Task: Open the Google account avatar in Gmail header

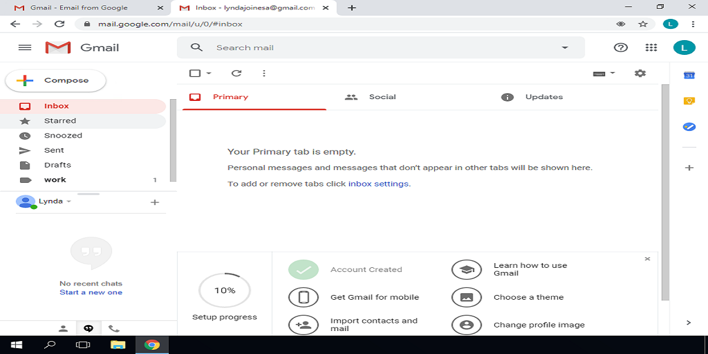Action: tap(684, 48)
